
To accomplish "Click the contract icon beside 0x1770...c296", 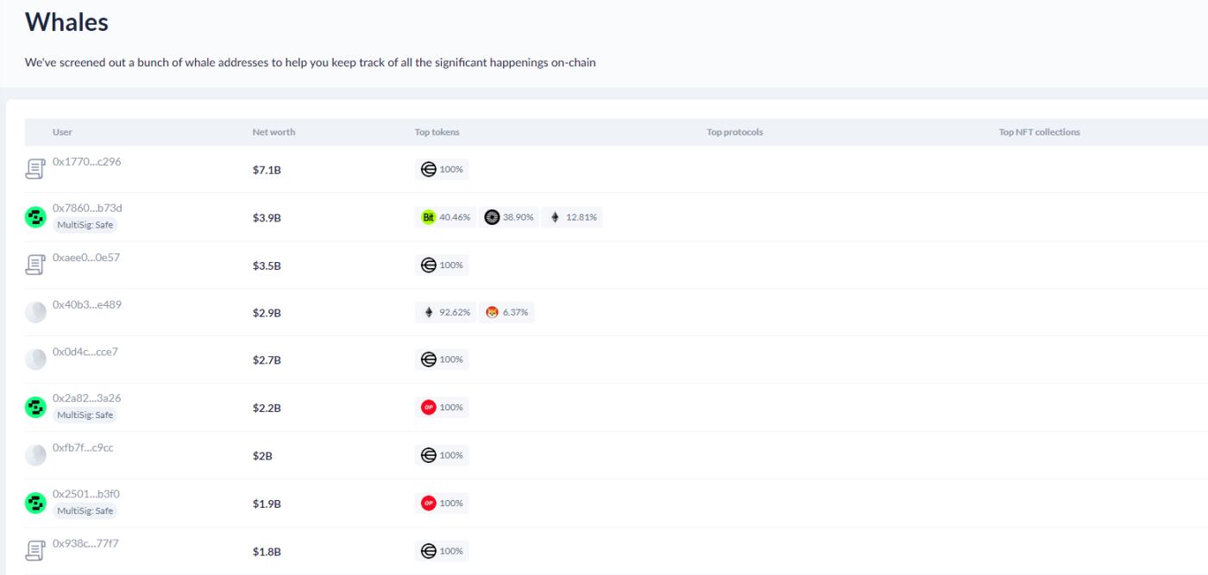I will pyautogui.click(x=35, y=169).
